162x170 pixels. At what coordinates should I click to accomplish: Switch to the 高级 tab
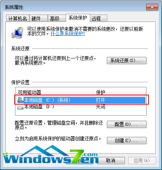click(57, 18)
